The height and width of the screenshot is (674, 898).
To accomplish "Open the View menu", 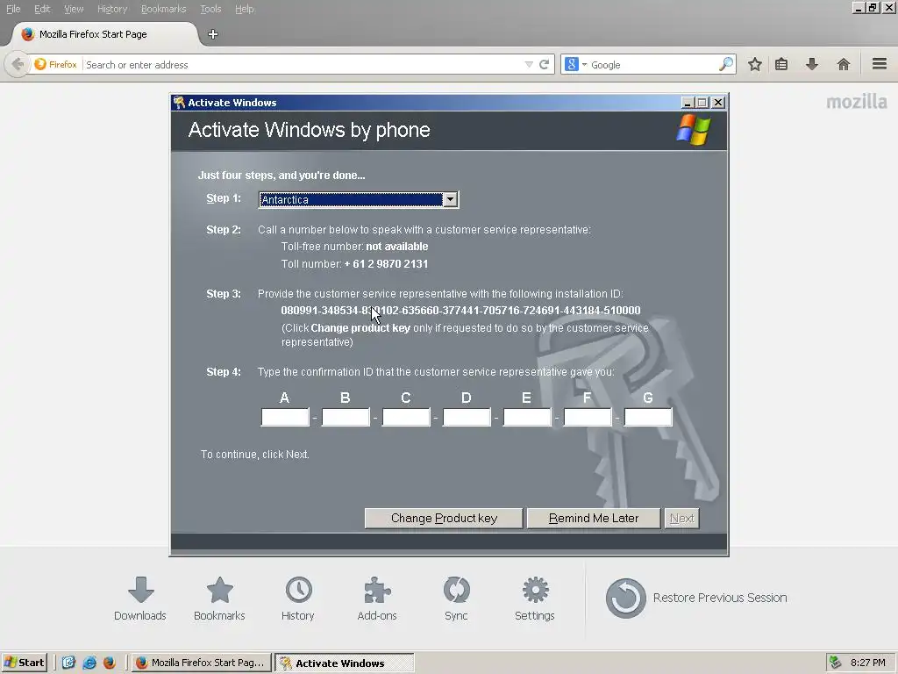I will (x=74, y=9).
